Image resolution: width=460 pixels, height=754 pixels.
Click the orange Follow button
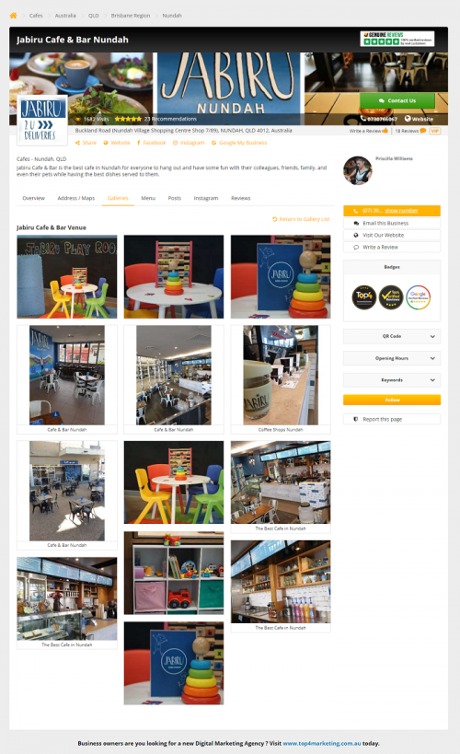click(x=392, y=400)
